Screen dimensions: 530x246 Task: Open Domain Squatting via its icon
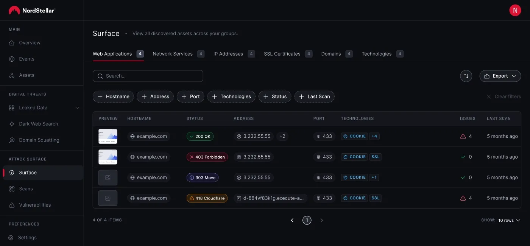pyautogui.click(x=12, y=140)
